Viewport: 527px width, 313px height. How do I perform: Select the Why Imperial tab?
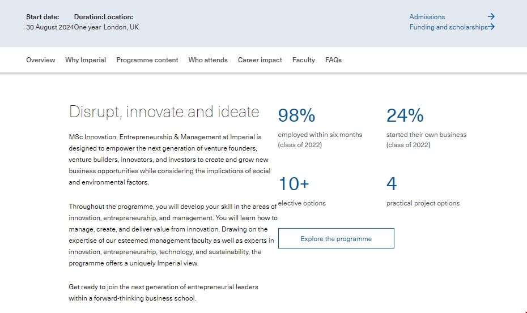[86, 60]
